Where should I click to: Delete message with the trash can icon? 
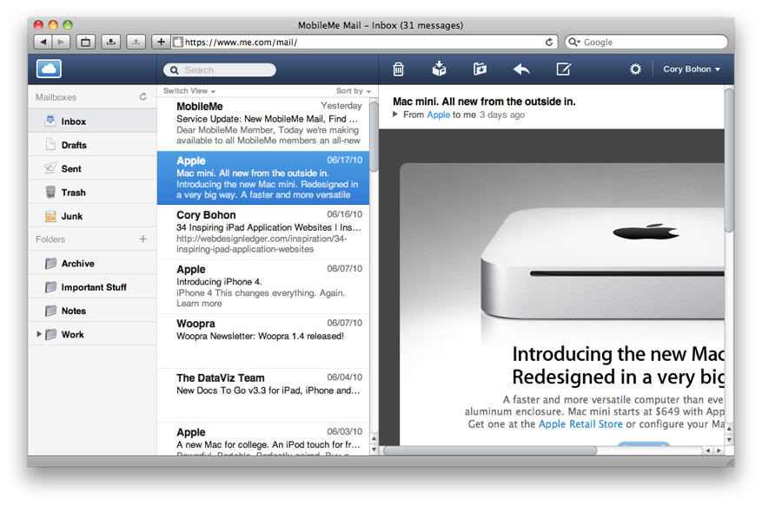(x=398, y=69)
